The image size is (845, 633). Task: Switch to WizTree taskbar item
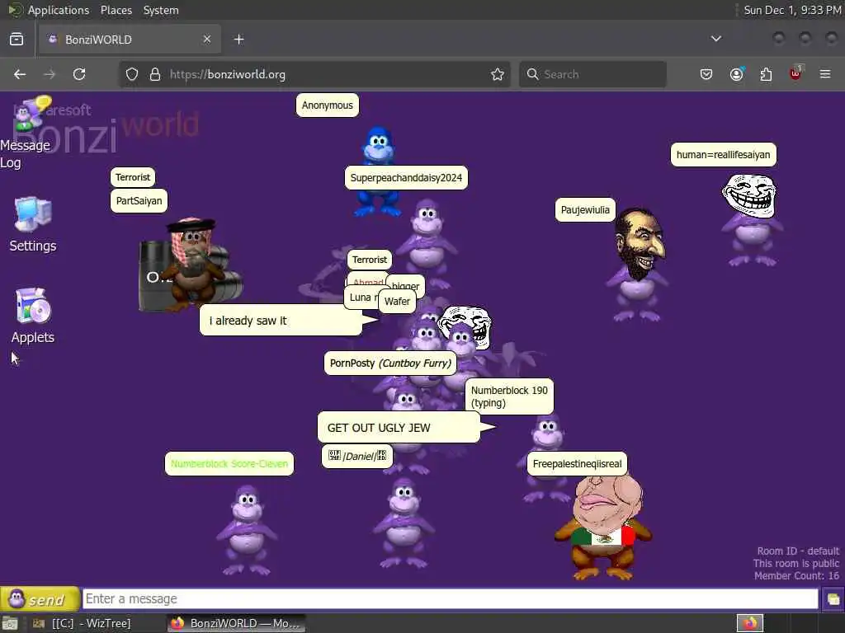tap(82, 623)
